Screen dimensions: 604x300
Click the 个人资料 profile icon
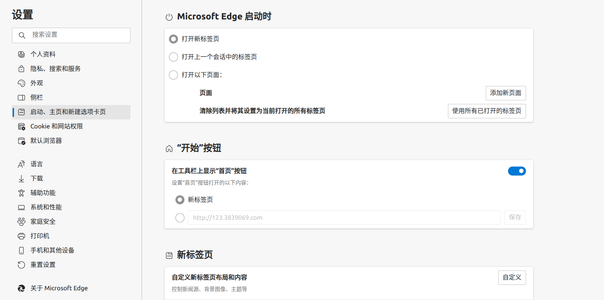click(22, 54)
